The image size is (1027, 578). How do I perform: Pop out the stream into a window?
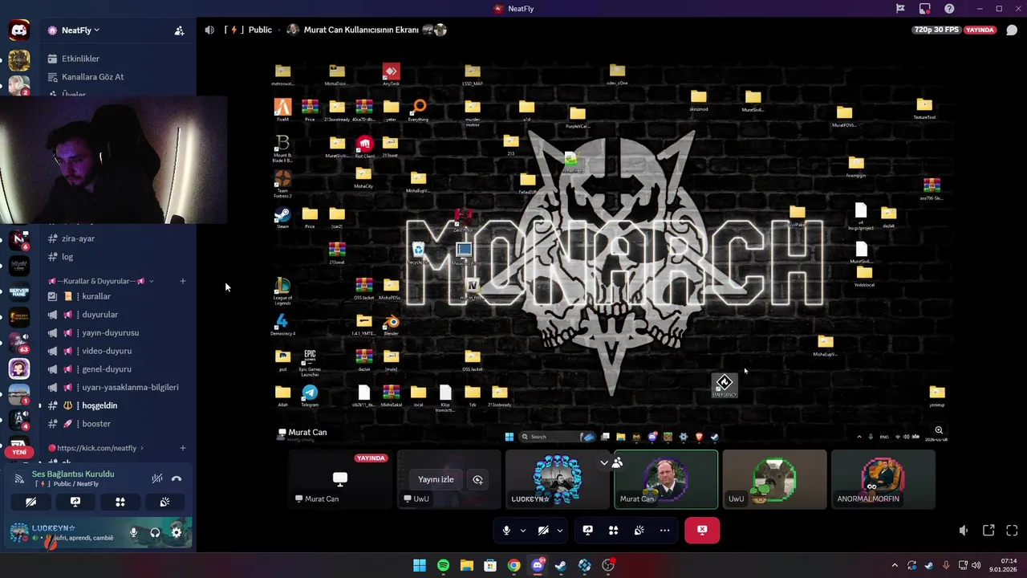point(988,531)
